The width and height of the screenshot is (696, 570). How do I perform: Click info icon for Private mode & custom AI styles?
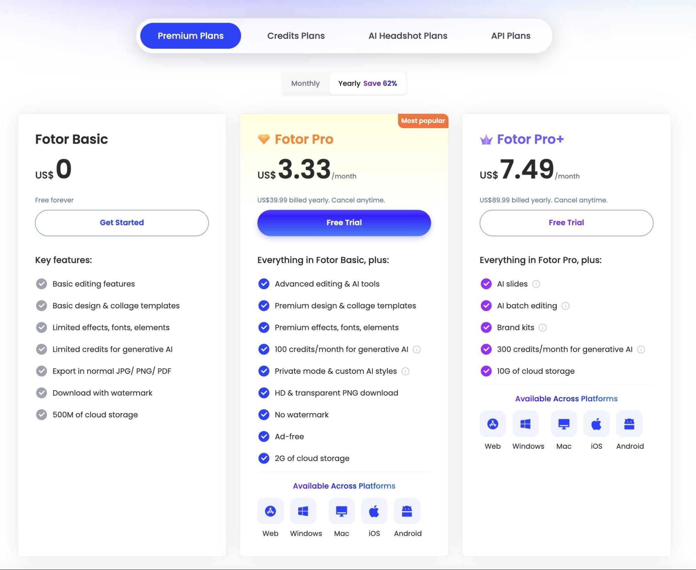coord(405,371)
